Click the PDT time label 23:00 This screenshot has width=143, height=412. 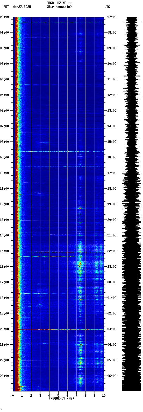pyautogui.click(x=4, y=376)
